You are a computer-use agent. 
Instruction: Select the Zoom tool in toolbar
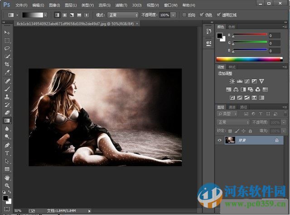(7, 185)
